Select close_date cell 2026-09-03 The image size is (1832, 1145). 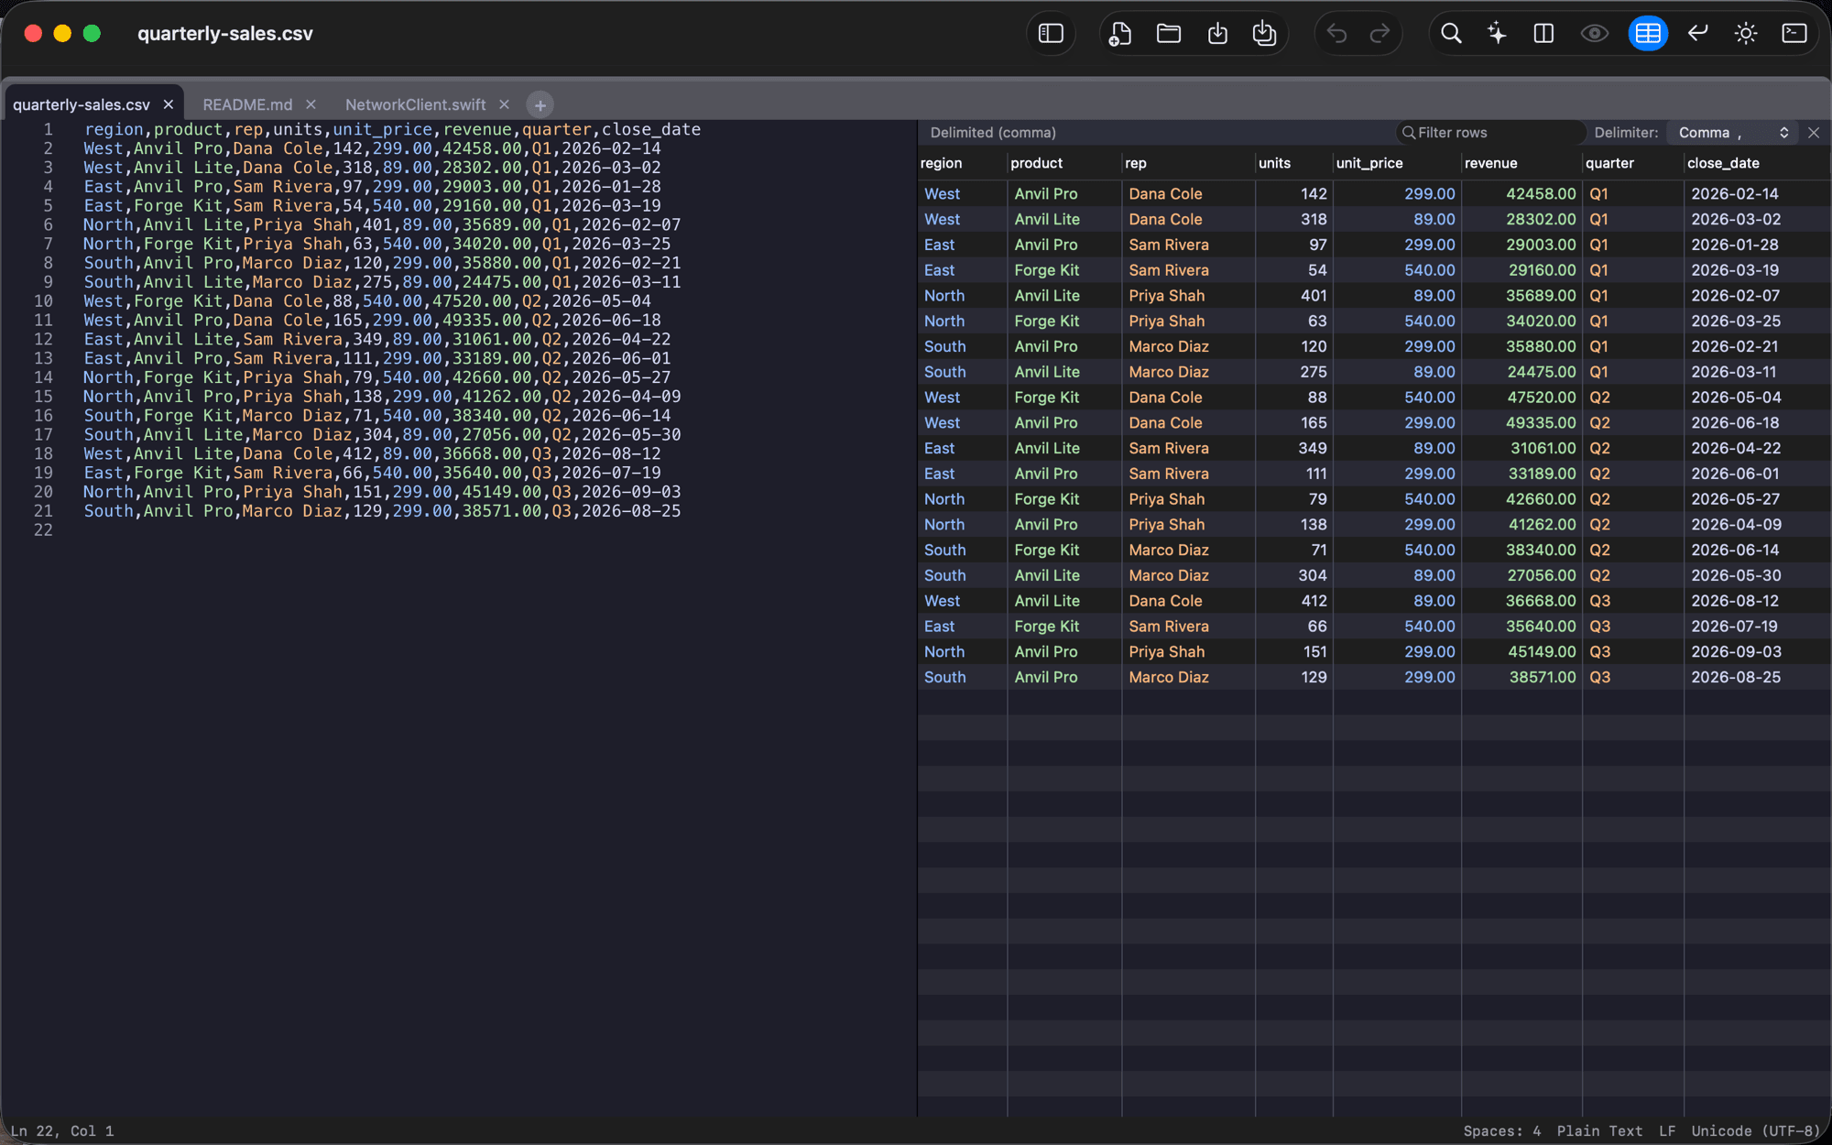[x=1736, y=652]
